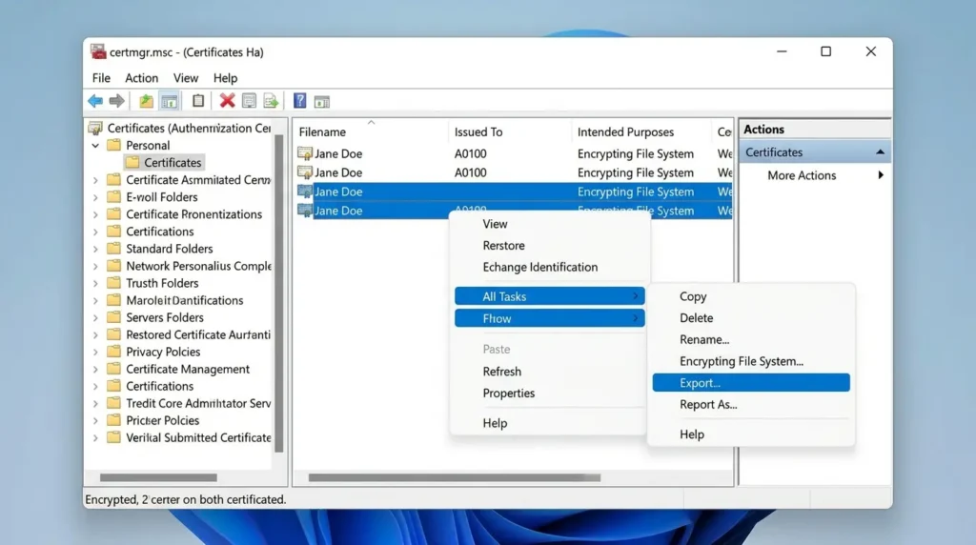Click the certmgr app icon in title bar
The height and width of the screenshot is (545, 976).
[98, 51]
